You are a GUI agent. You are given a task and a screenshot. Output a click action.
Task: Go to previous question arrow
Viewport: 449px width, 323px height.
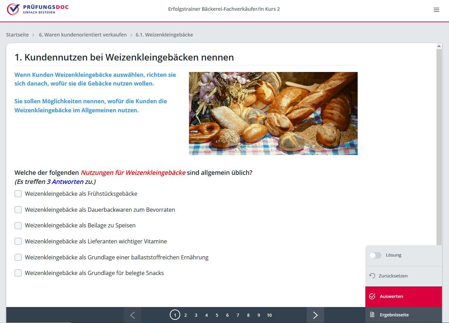(132, 315)
